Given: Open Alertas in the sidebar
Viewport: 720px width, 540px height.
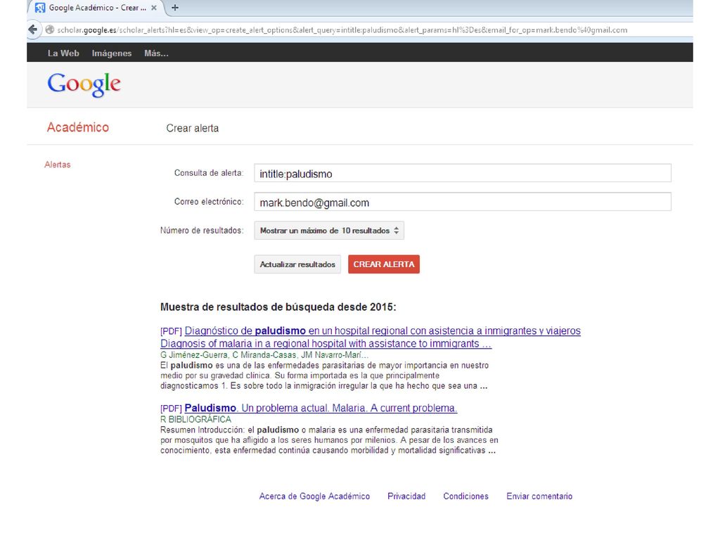Looking at the screenshot, I should pyautogui.click(x=58, y=165).
